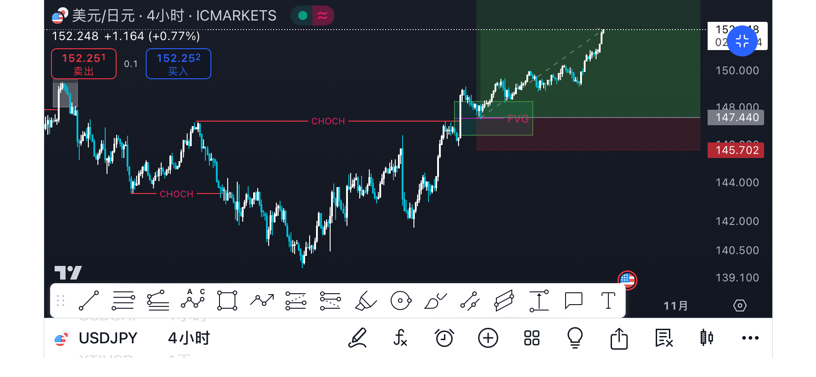Open the chart layout grid icon
Image resolution: width=816 pixels, height=377 pixels.
click(x=531, y=338)
